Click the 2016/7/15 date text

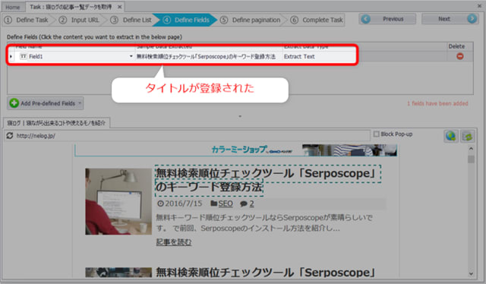tap(183, 204)
